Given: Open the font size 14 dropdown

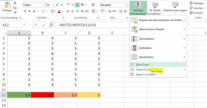Looking at the screenshot, I should click(x=53, y=5).
